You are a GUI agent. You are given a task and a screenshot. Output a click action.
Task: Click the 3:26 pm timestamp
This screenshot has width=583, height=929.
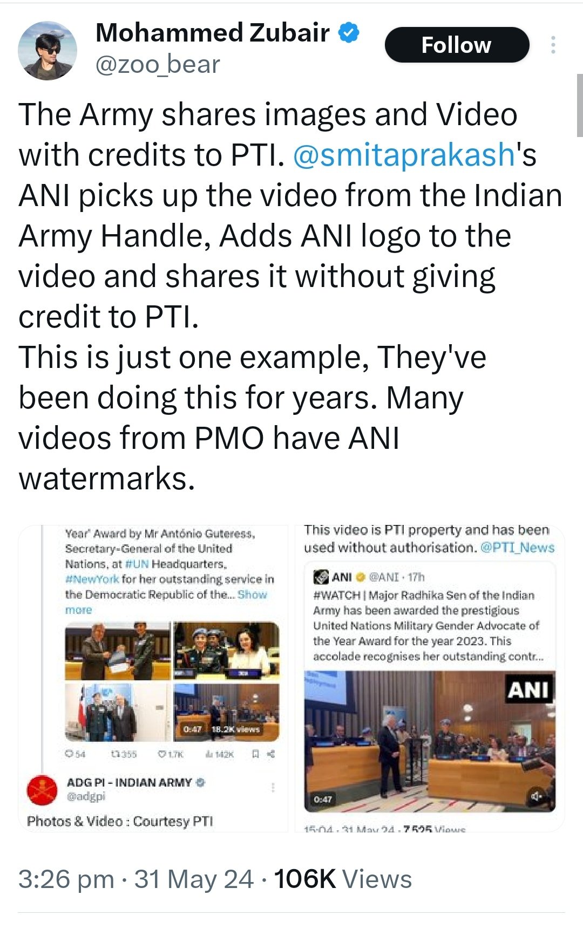tap(66, 879)
